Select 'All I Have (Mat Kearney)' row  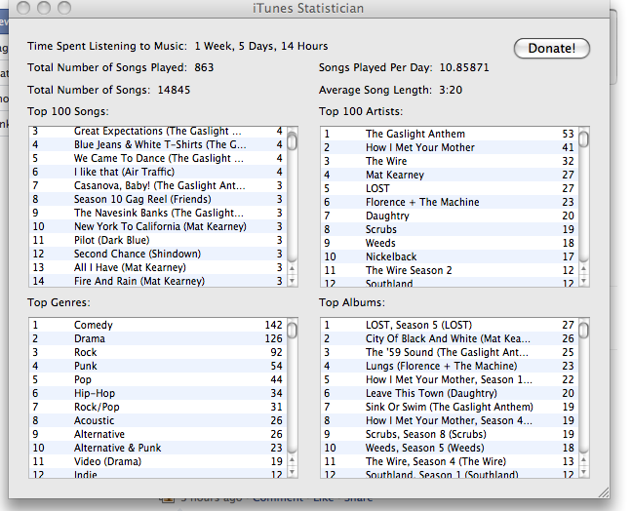point(158,267)
